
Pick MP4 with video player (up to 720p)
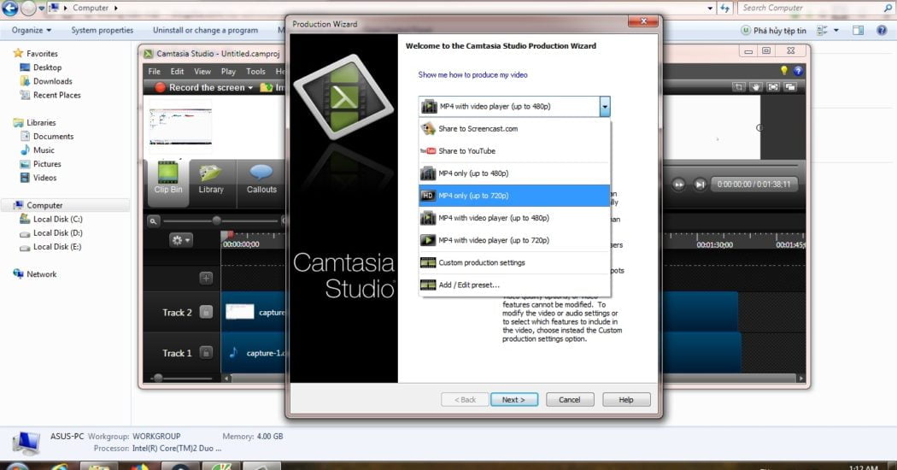(514, 240)
